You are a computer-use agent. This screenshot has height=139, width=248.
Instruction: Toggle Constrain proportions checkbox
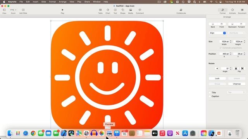(x=220, y=48)
